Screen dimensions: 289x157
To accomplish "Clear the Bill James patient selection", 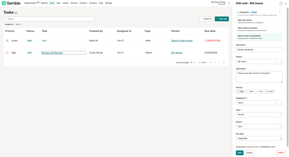I will [276, 62].
